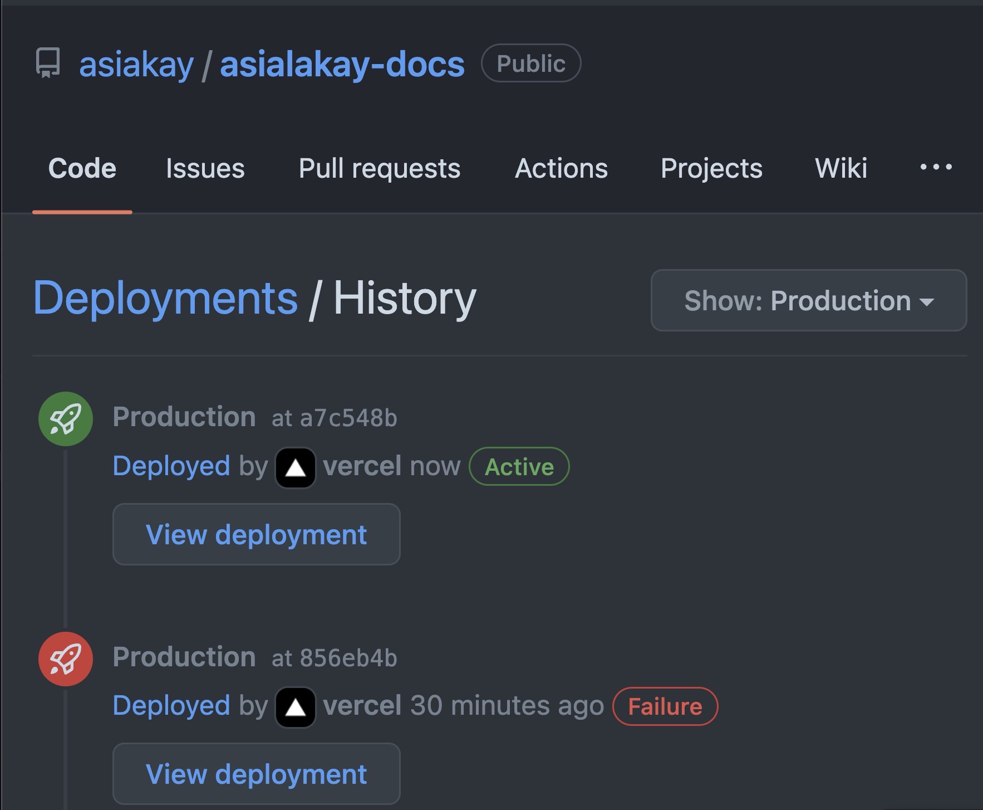Viewport: 983px width, 810px height.
Task: View deployment for failed commit 856eb4b
Action: click(x=256, y=774)
